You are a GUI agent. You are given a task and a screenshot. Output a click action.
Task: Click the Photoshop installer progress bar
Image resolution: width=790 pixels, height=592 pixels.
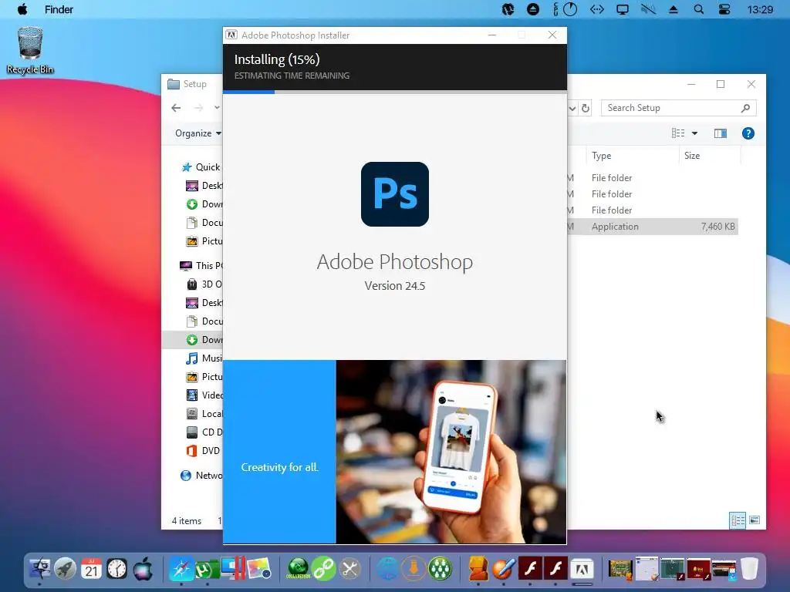point(394,92)
